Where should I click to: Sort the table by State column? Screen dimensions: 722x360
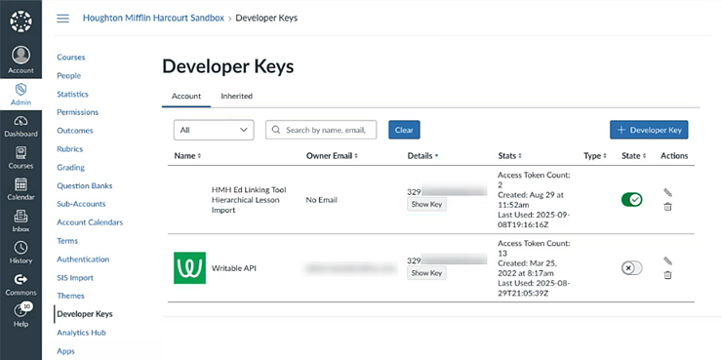tap(633, 156)
